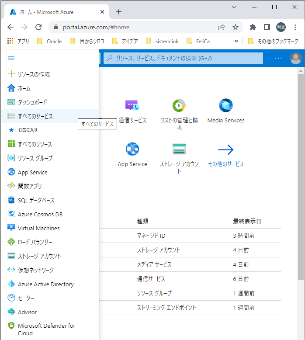
Task: Open sistemlink bookmark folder
Action: coord(163,41)
